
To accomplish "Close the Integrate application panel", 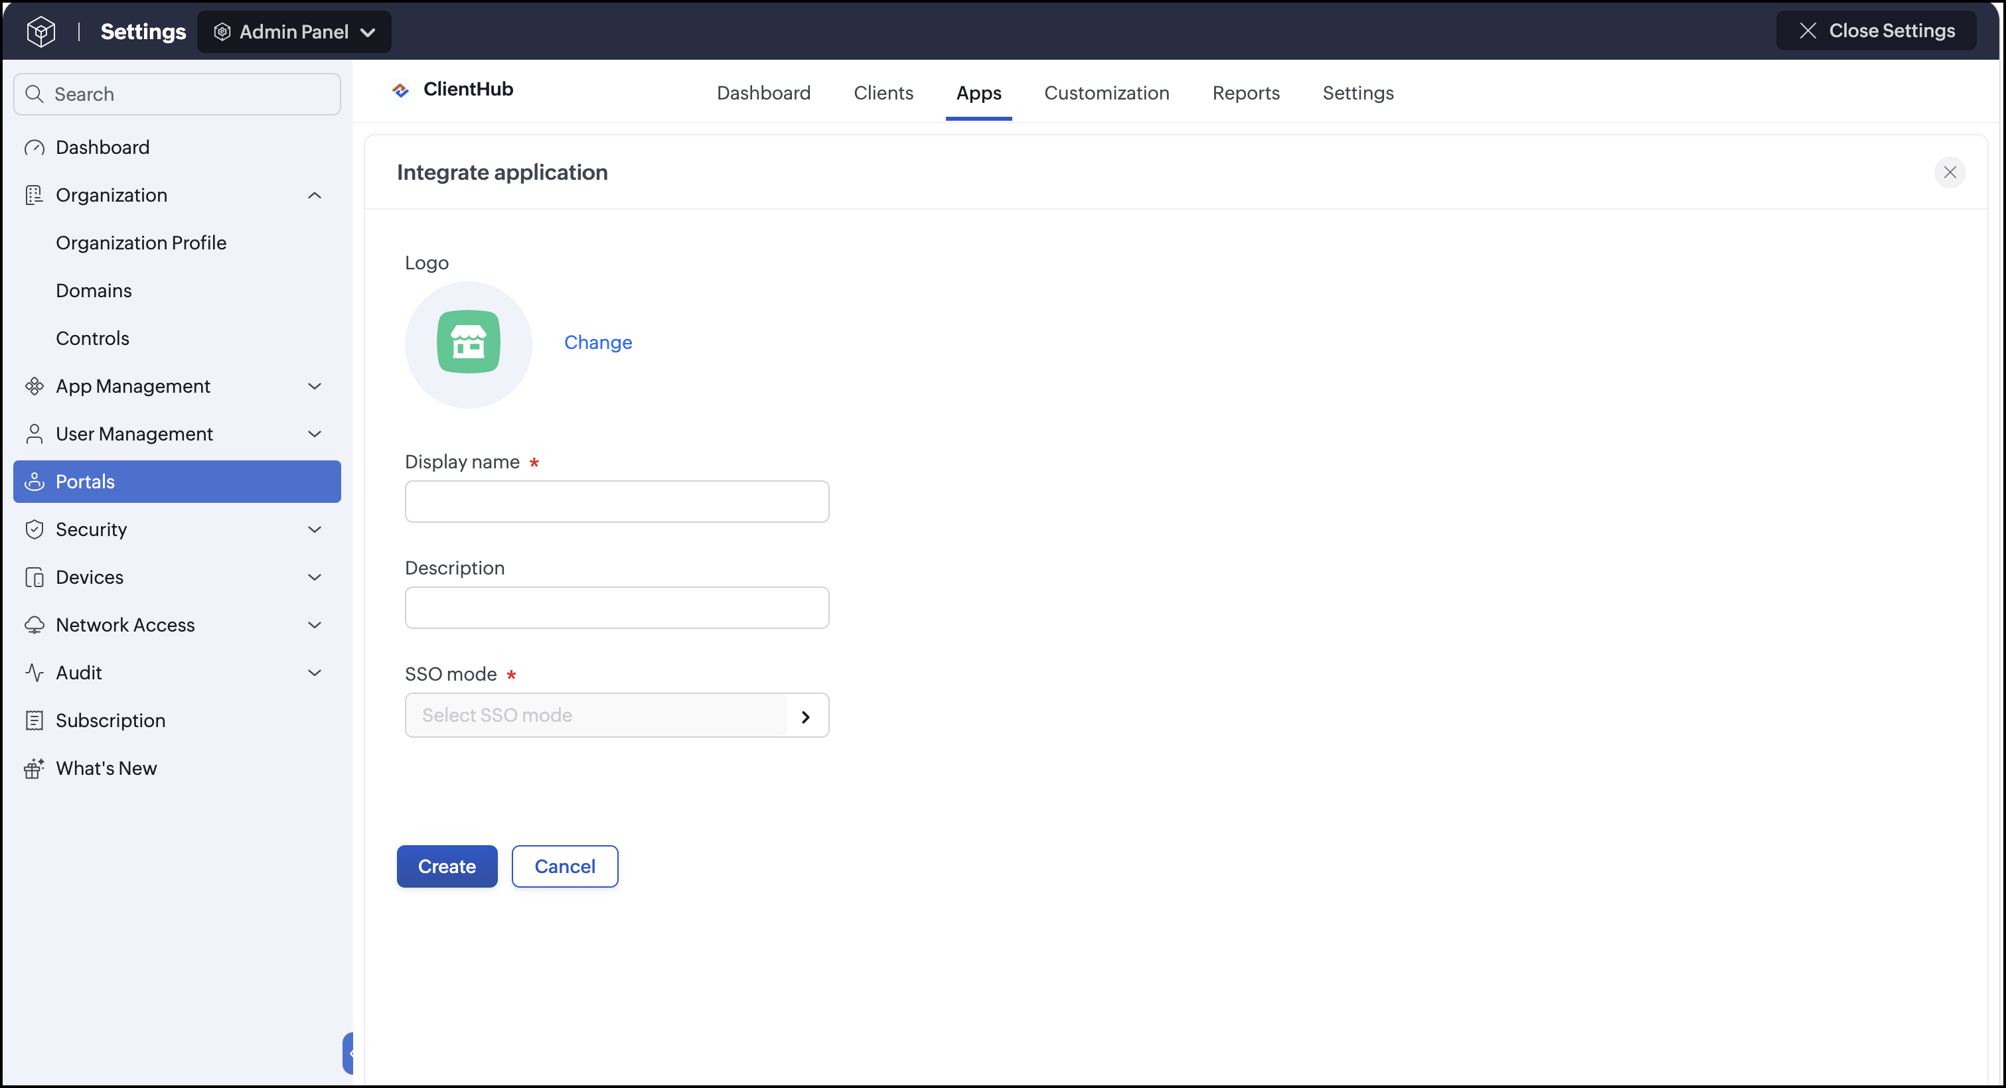I will (x=1949, y=172).
